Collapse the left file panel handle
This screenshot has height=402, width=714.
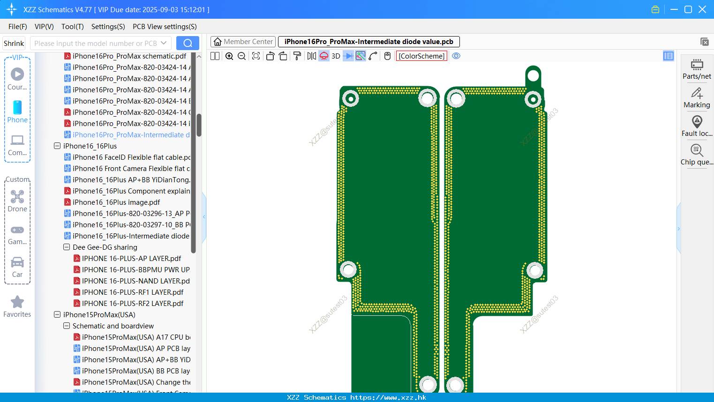(204, 217)
